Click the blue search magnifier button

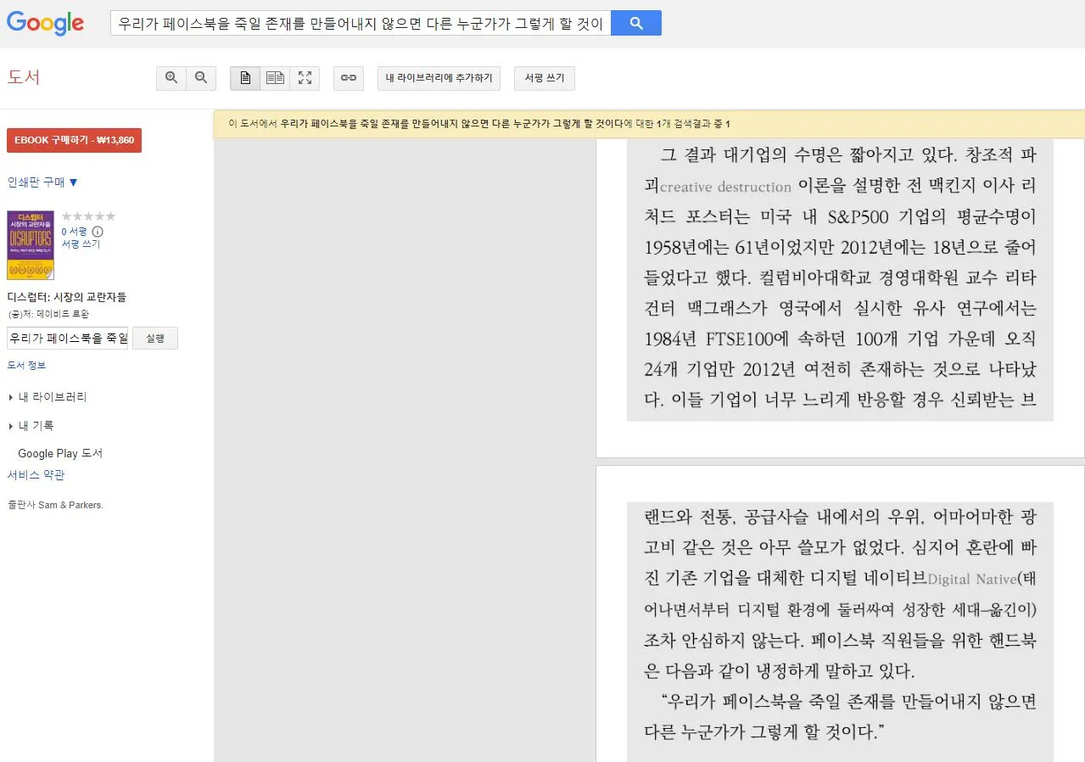pyautogui.click(x=636, y=23)
